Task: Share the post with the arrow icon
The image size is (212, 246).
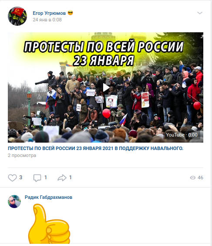Action: pyautogui.click(x=62, y=178)
